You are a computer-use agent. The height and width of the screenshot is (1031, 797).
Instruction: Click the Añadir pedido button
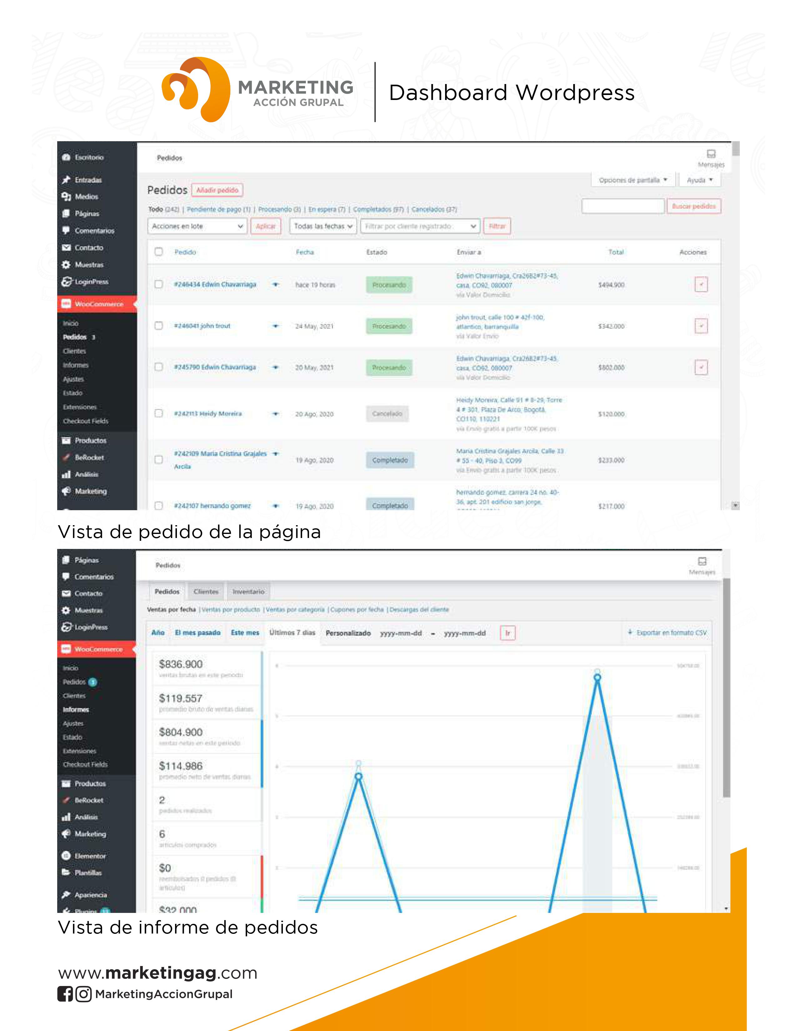click(217, 190)
